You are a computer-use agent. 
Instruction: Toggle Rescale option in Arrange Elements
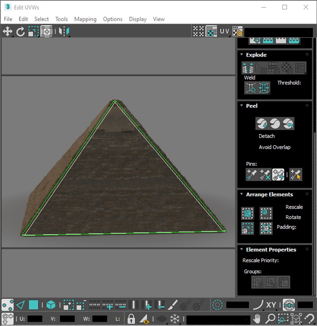(294, 207)
